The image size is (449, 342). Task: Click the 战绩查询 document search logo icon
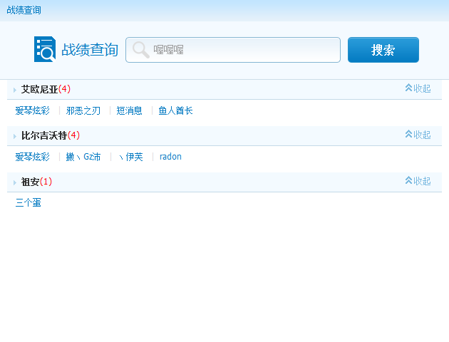(x=45, y=49)
